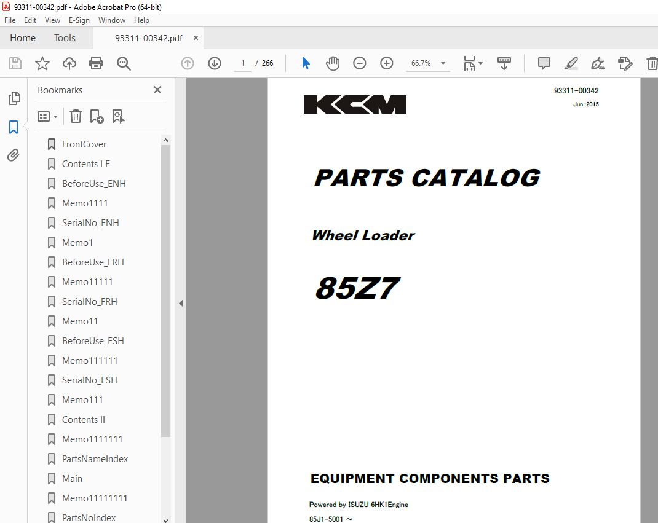Select the Memo111 bookmark

click(82, 400)
